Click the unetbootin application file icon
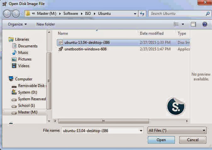The height and width of the screenshot is (150, 212). point(61,49)
